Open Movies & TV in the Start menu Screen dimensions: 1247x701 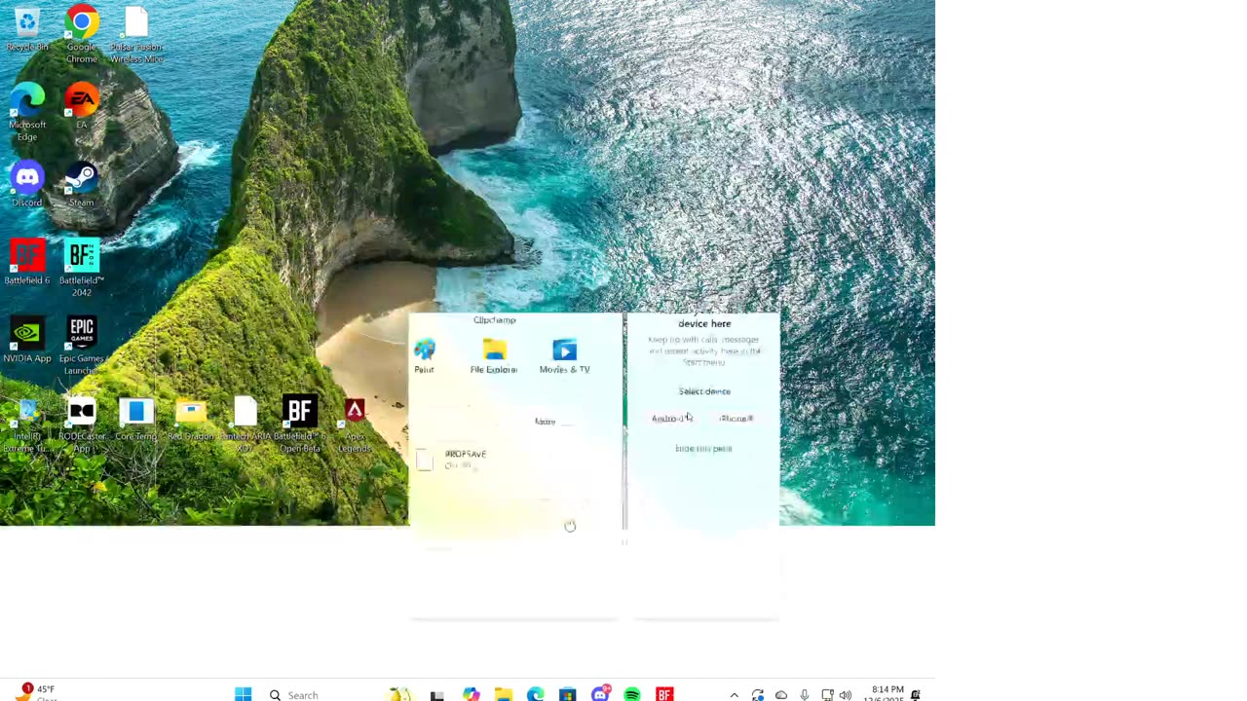(x=565, y=356)
